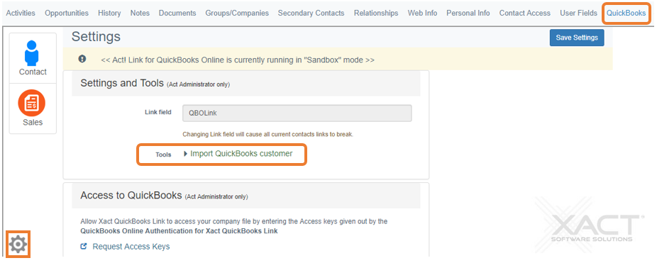Click the 'Tools' label
The image size is (657, 263).
pos(163,155)
